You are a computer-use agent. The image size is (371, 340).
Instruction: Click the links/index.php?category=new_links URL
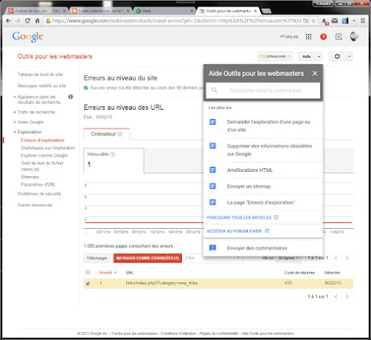tap(161, 283)
